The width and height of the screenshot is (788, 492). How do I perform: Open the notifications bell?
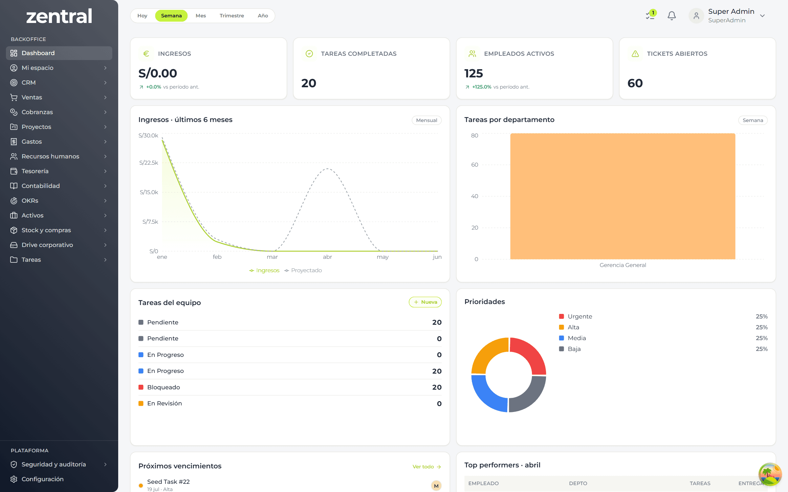(x=672, y=16)
